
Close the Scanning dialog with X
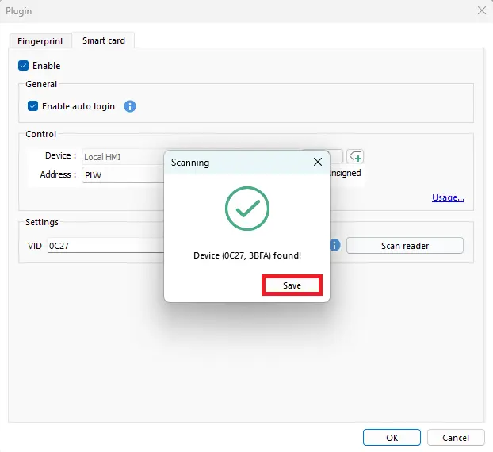(317, 162)
